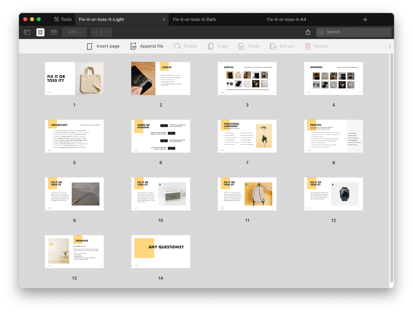Close the Fix-it-or-toss-it-Light tab
The width and height of the screenshot is (413, 313).
164,20
